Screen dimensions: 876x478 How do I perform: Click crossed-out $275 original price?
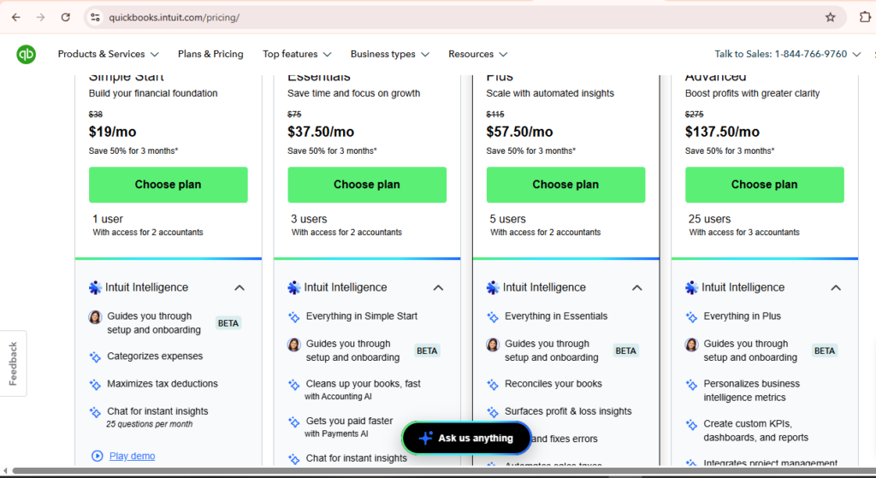[695, 115]
